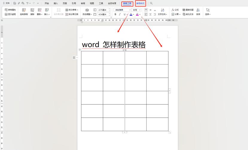Click the search magnifier icon in tab bar
This screenshot has width=248, height=150.
click(x=151, y=3)
